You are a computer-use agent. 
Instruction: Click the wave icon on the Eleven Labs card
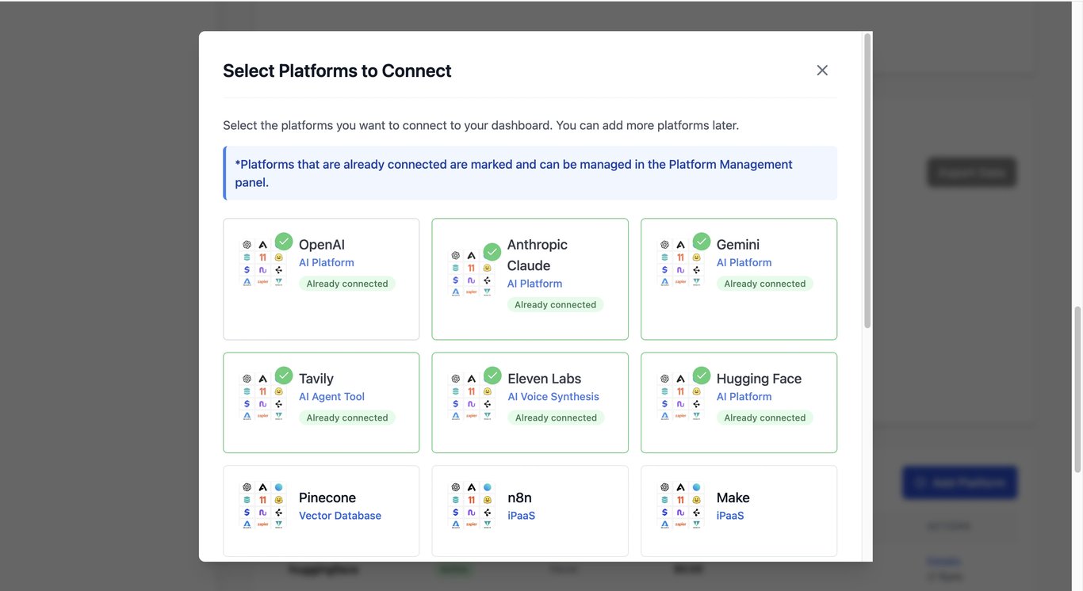[x=472, y=404]
